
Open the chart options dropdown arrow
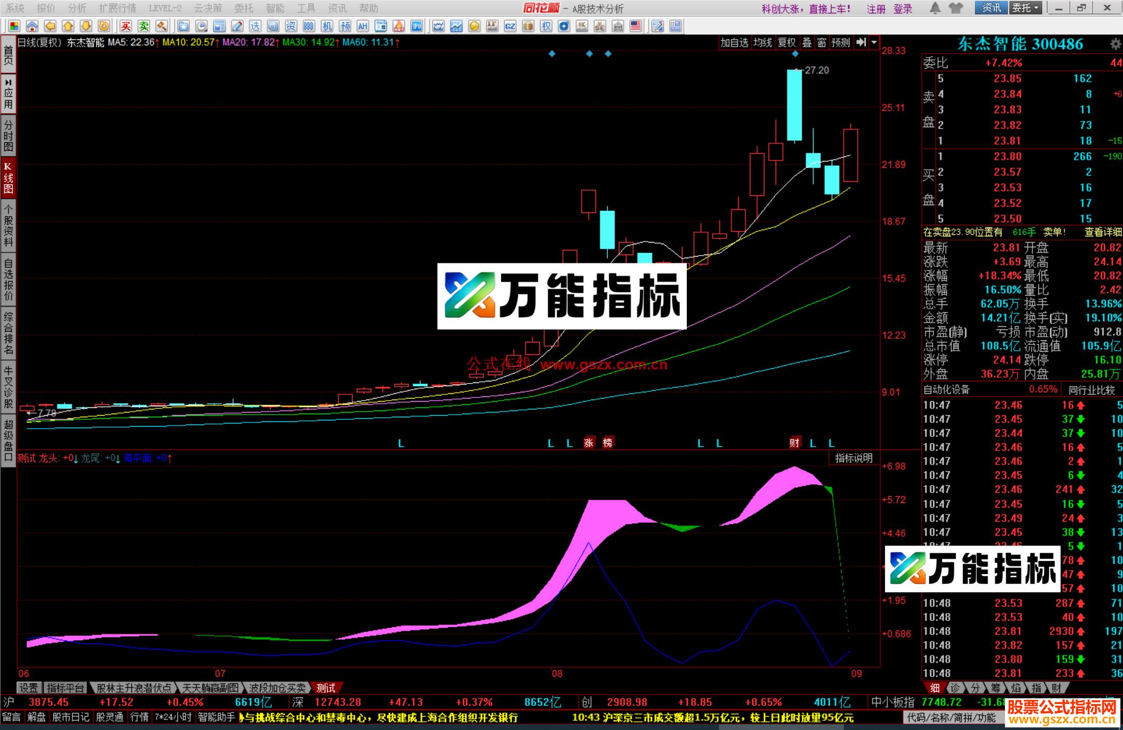(x=873, y=44)
